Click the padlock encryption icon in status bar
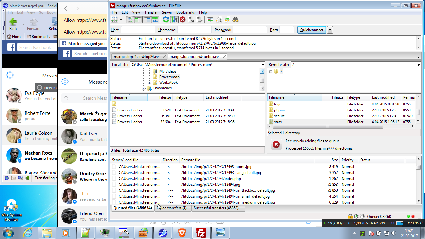Image resolution: width=425 pixels, height=239 pixels. 350,216
